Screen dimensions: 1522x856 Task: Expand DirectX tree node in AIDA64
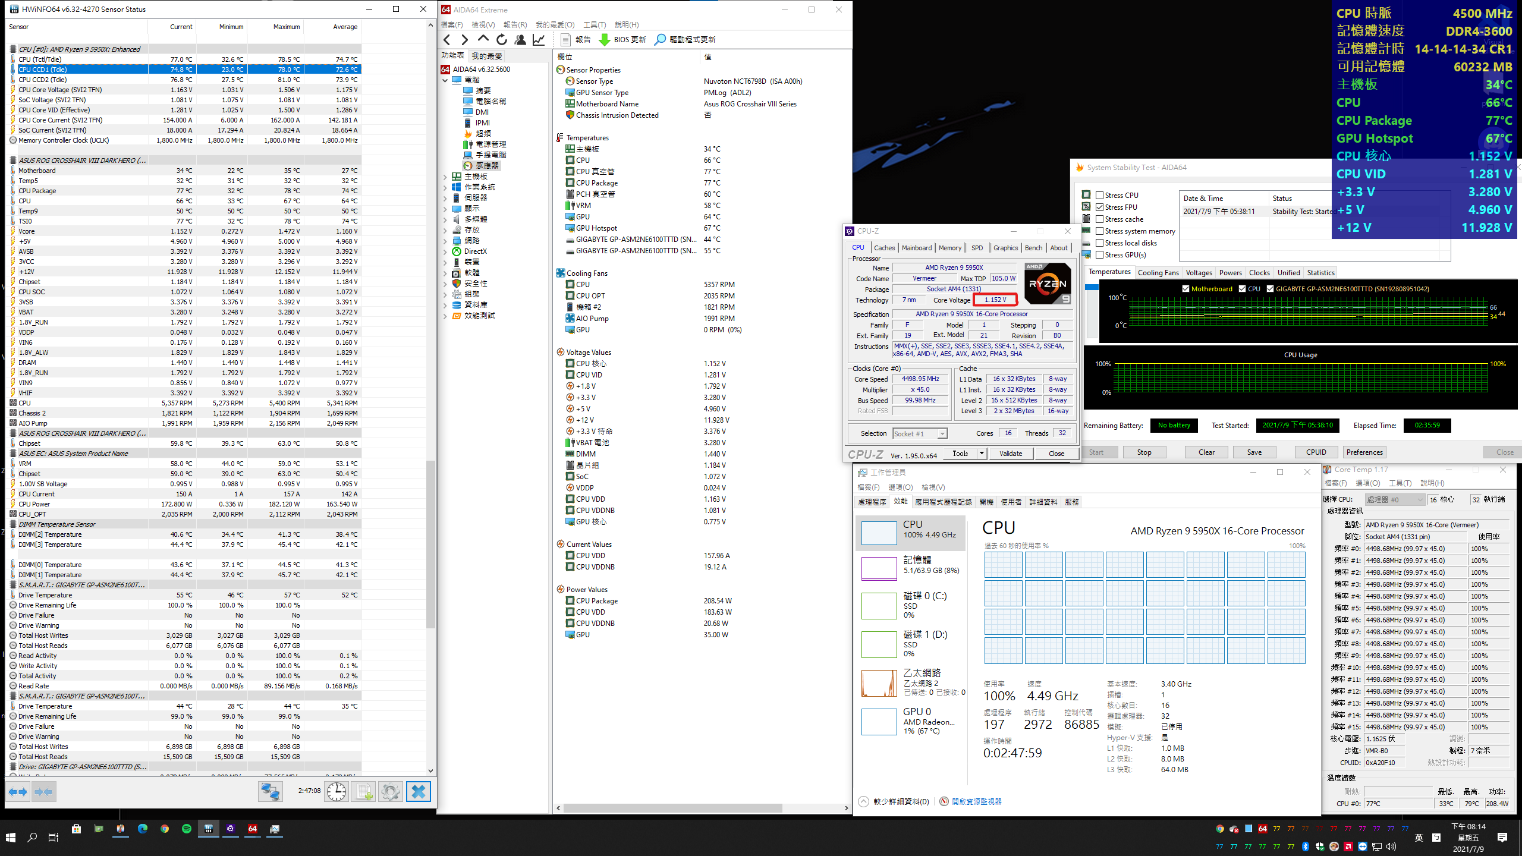pyautogui.click(x=445, y=251)
